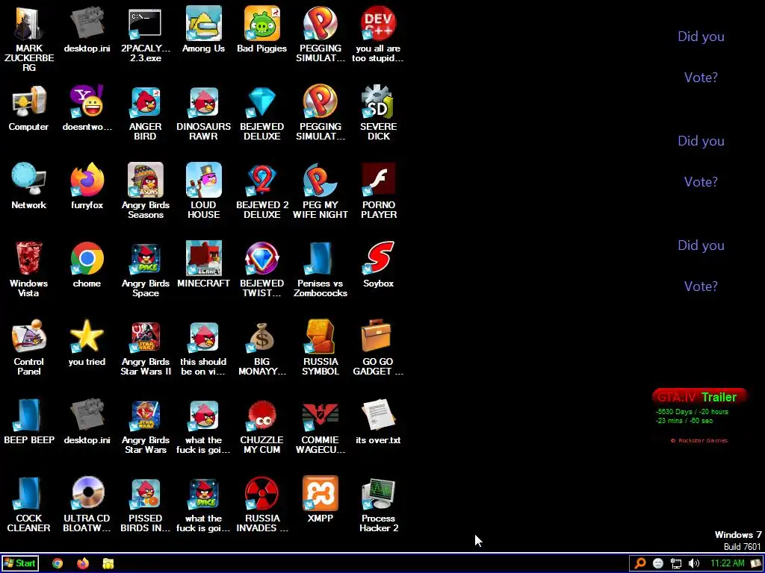Open the COMMIE WAGECU... icon
This screenshot has width=765, height=573.
point(320,416)
